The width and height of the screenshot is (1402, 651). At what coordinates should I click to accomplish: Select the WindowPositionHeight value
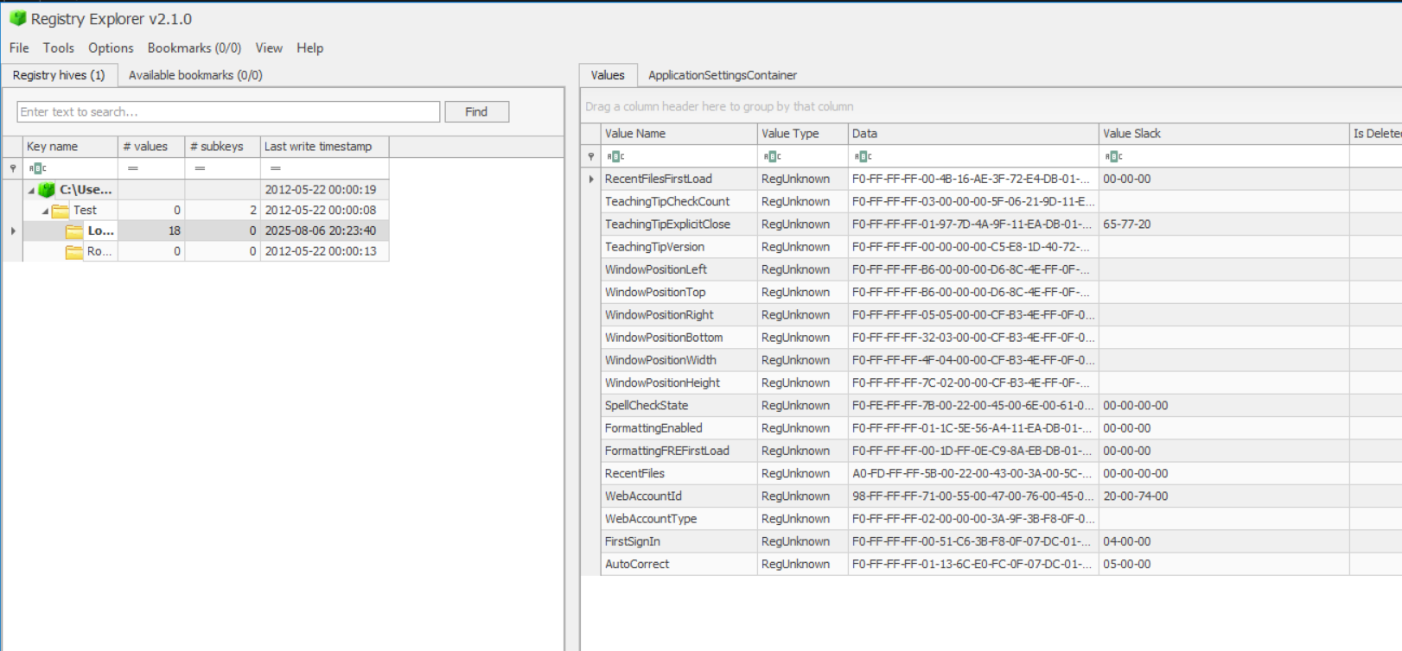coord(663,382)
